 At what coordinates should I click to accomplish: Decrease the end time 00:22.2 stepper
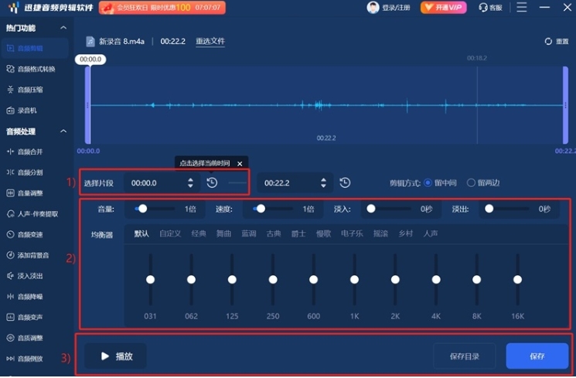[x=323, y=186]
